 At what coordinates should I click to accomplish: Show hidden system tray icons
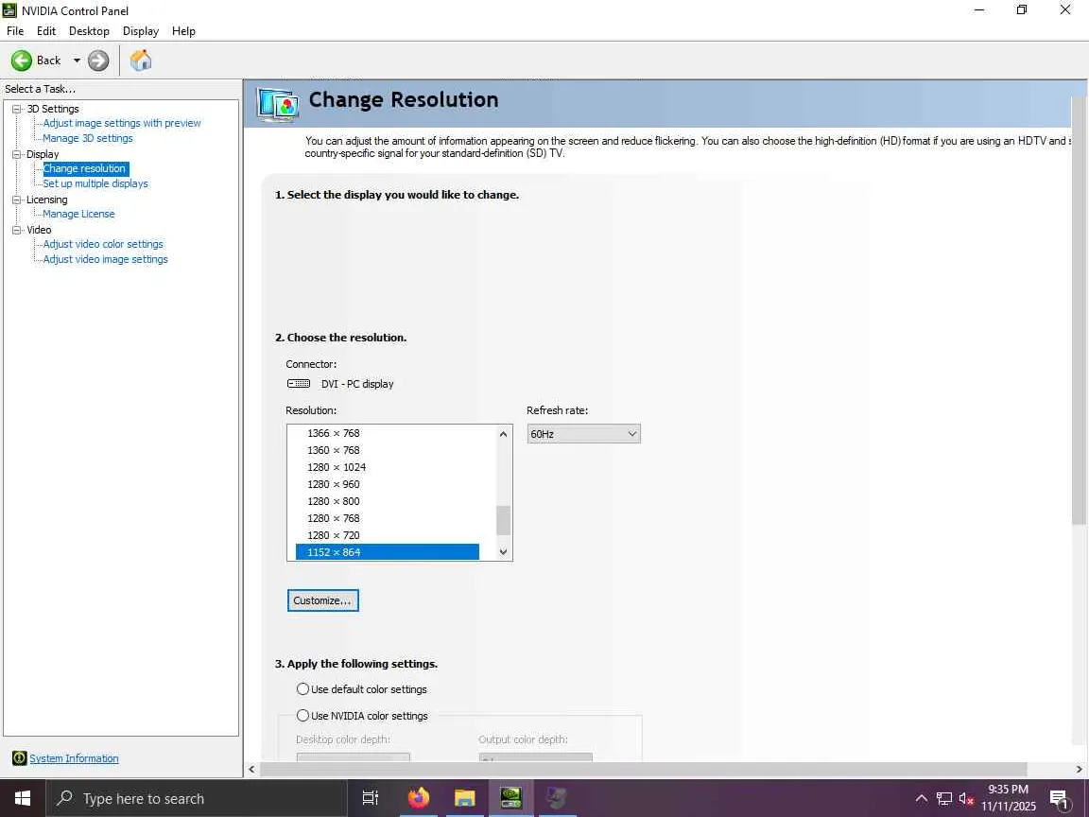pyautogui.click(x=922, y=798)
